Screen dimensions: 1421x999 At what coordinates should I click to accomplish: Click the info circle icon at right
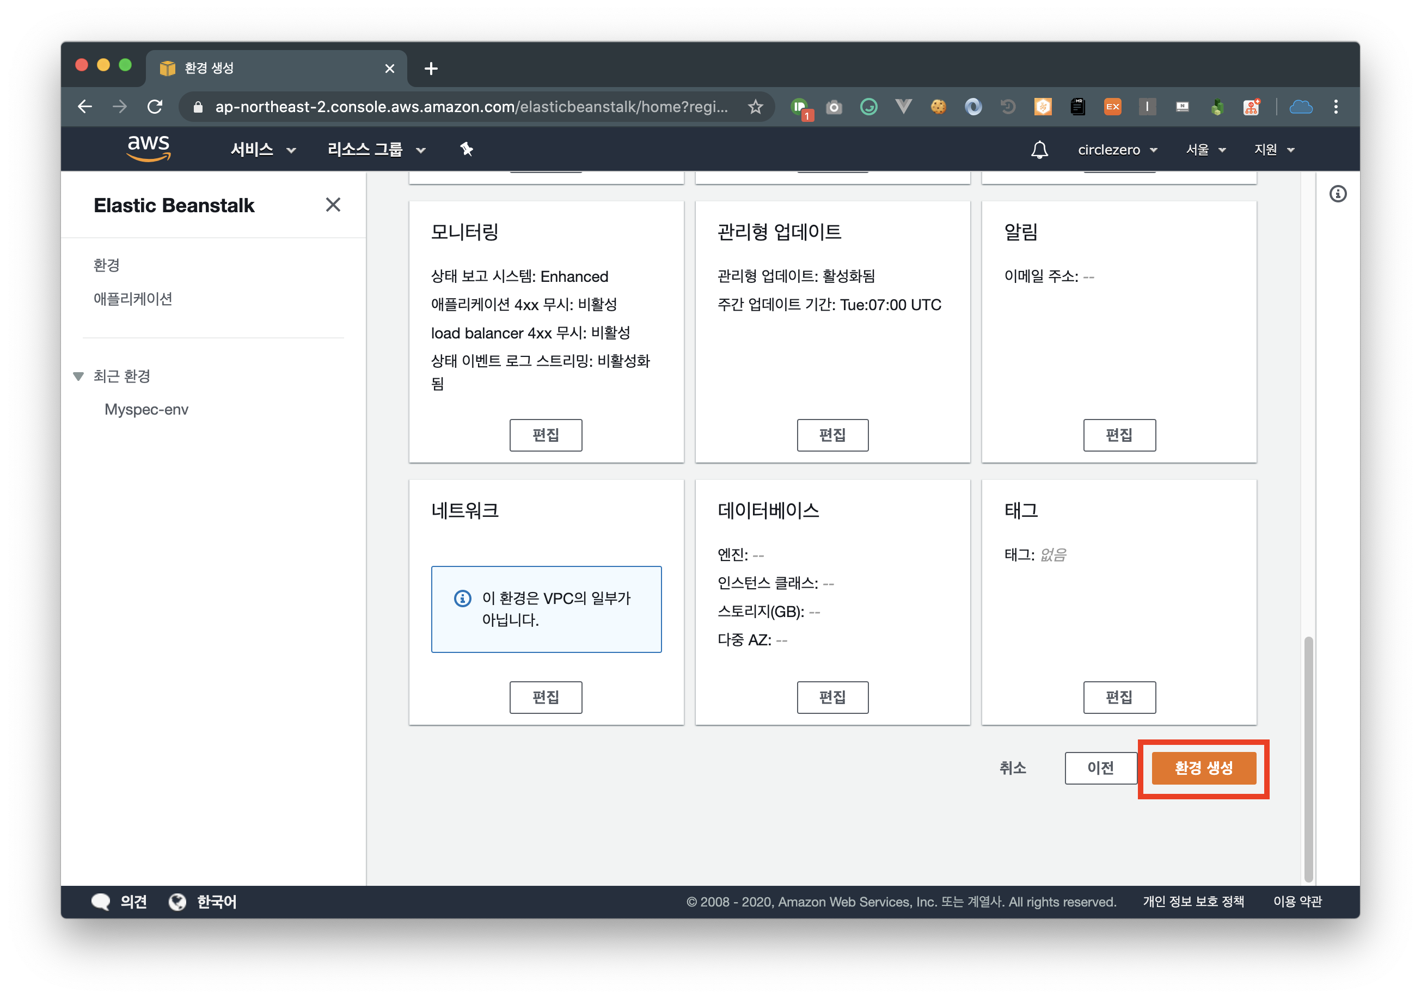1338,194
